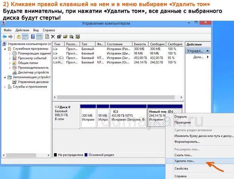Select the (C:) volume row in list

[x=118, y=58]
